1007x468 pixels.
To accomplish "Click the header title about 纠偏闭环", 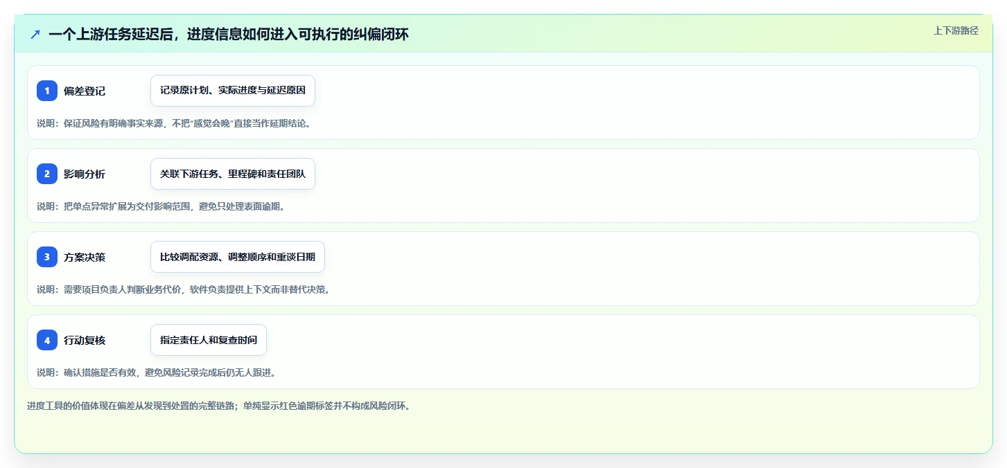I will (x=229, y=34).
